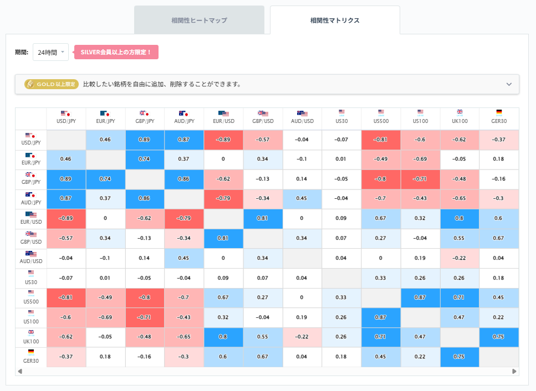Screen dimensions: 536x391
Task: Select the 相関性マトリクス tab
Action: click(x=334, y=19)
